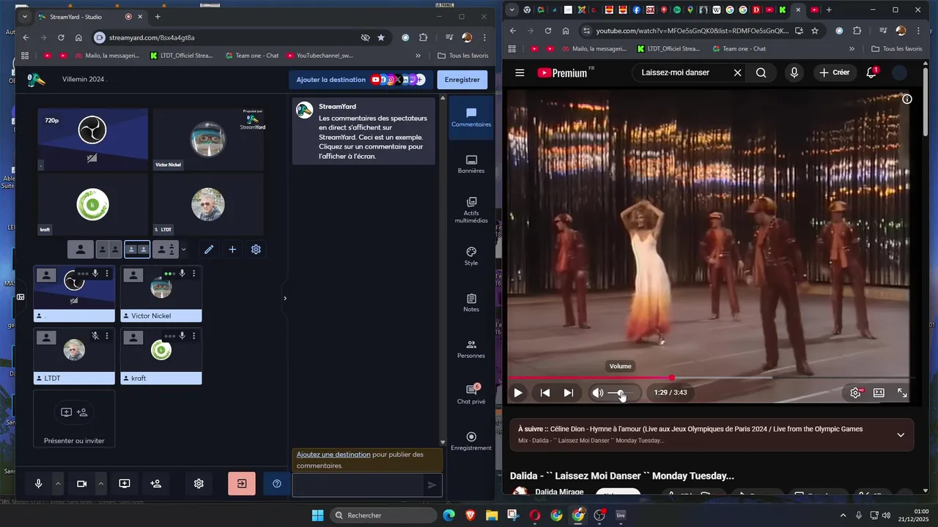
Task: Click the YouTube next track button
Action: [569, 392]
